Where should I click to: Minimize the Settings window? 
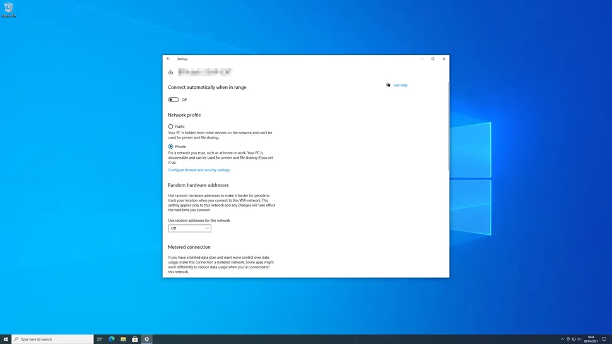(x=422, y=59)
